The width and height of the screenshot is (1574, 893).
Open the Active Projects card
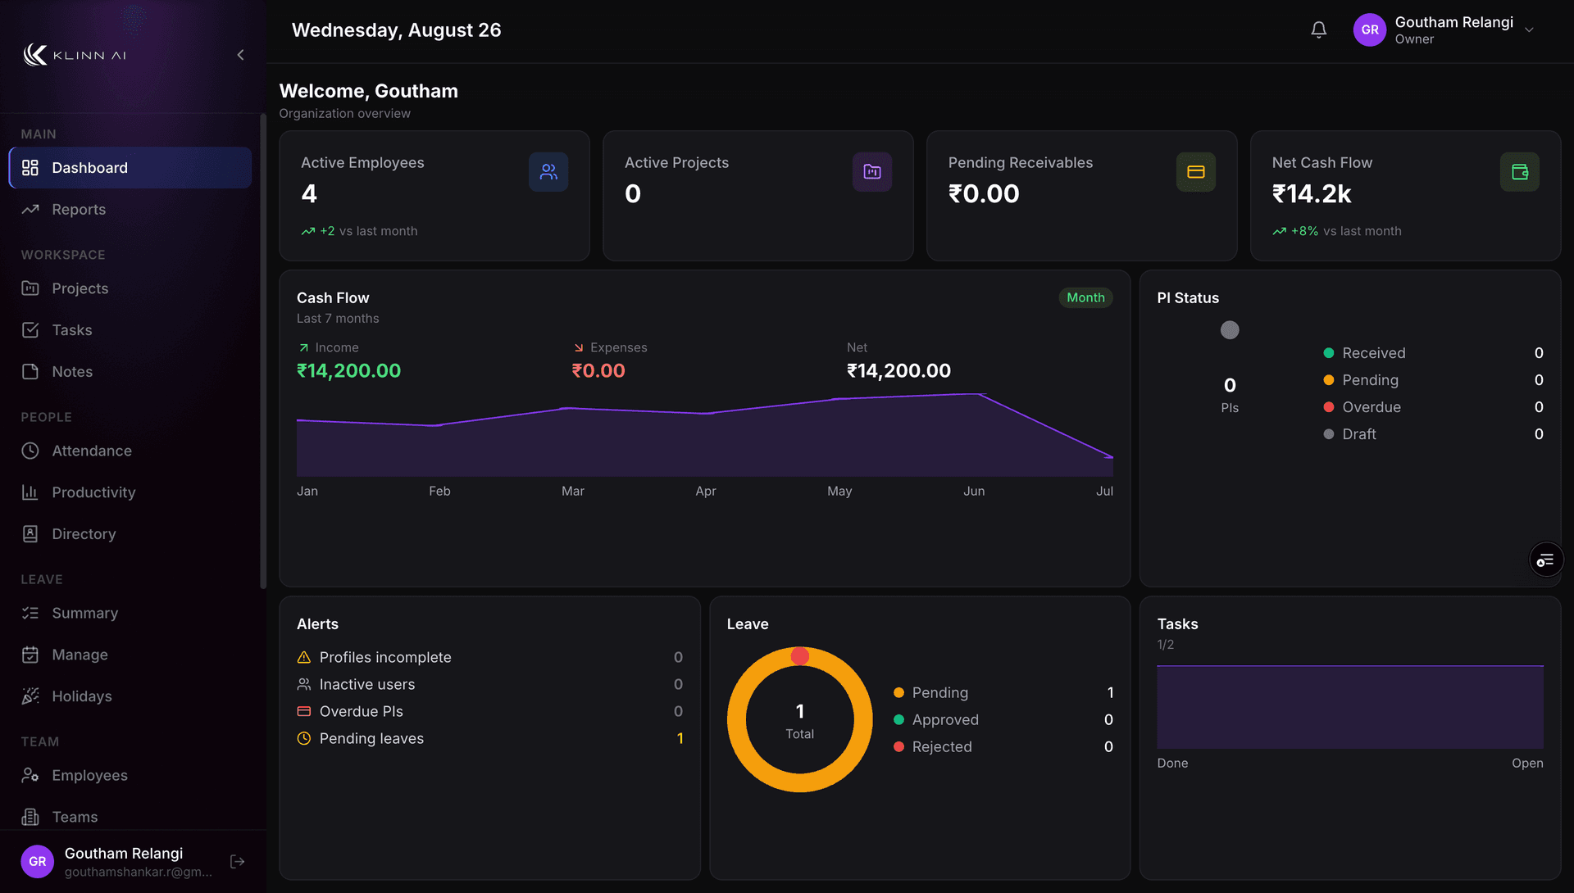(758, 196)
